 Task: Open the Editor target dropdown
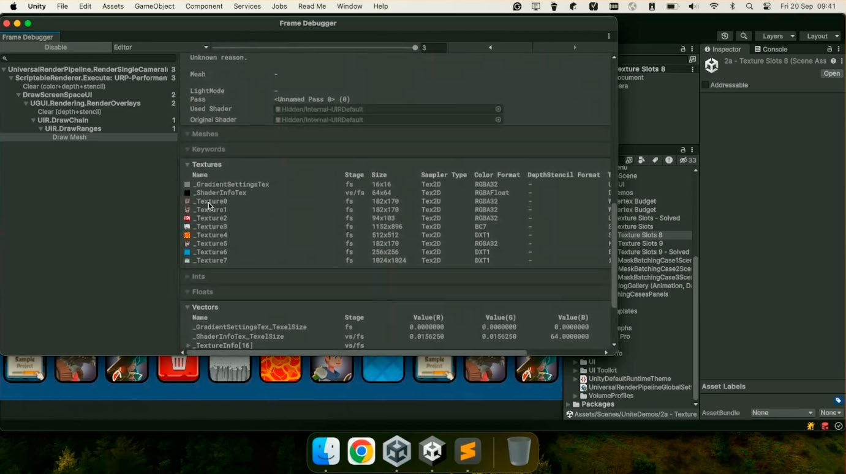pos(161,47)
